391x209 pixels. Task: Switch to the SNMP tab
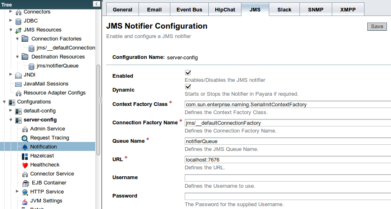pos(316,9)
